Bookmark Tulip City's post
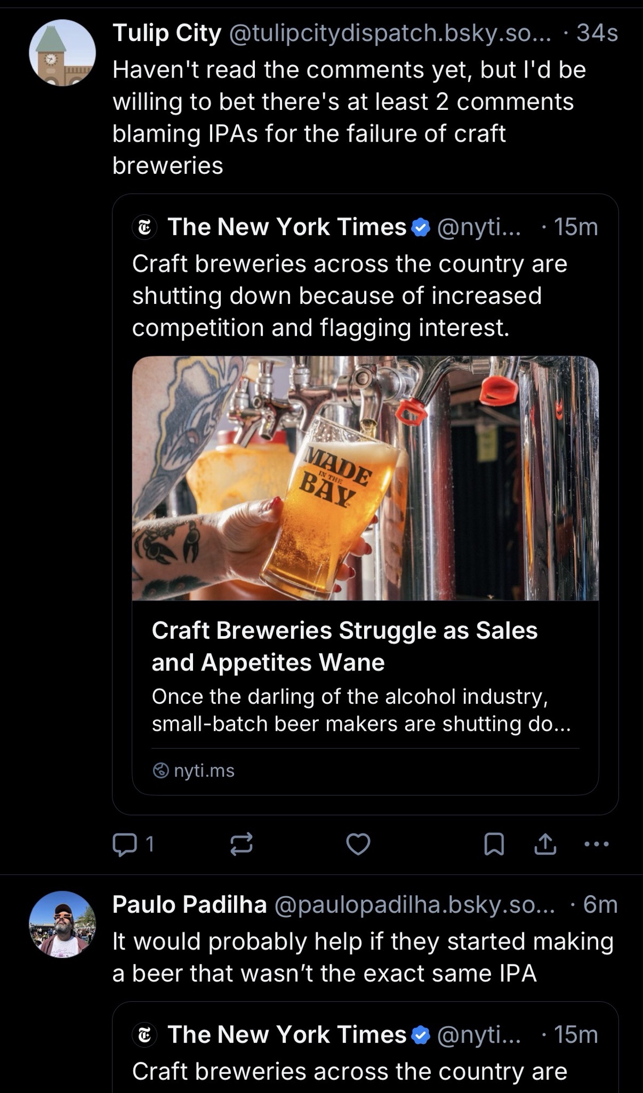This screenshot has height=1093, width=643. tap(494, 844)
